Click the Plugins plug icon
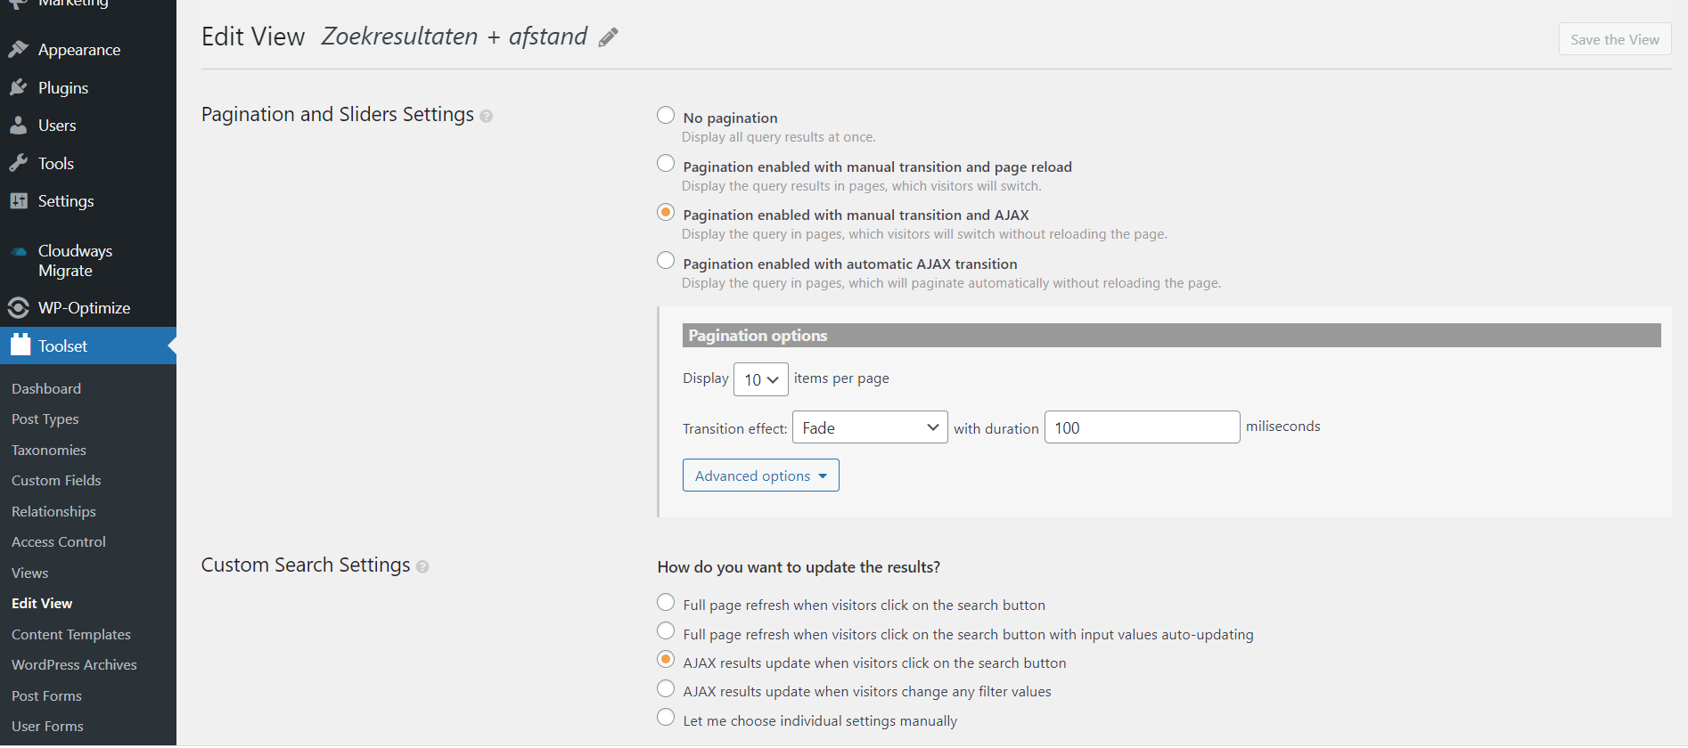 coord(19,87)
